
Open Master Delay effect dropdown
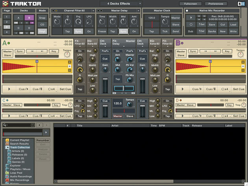139,11
